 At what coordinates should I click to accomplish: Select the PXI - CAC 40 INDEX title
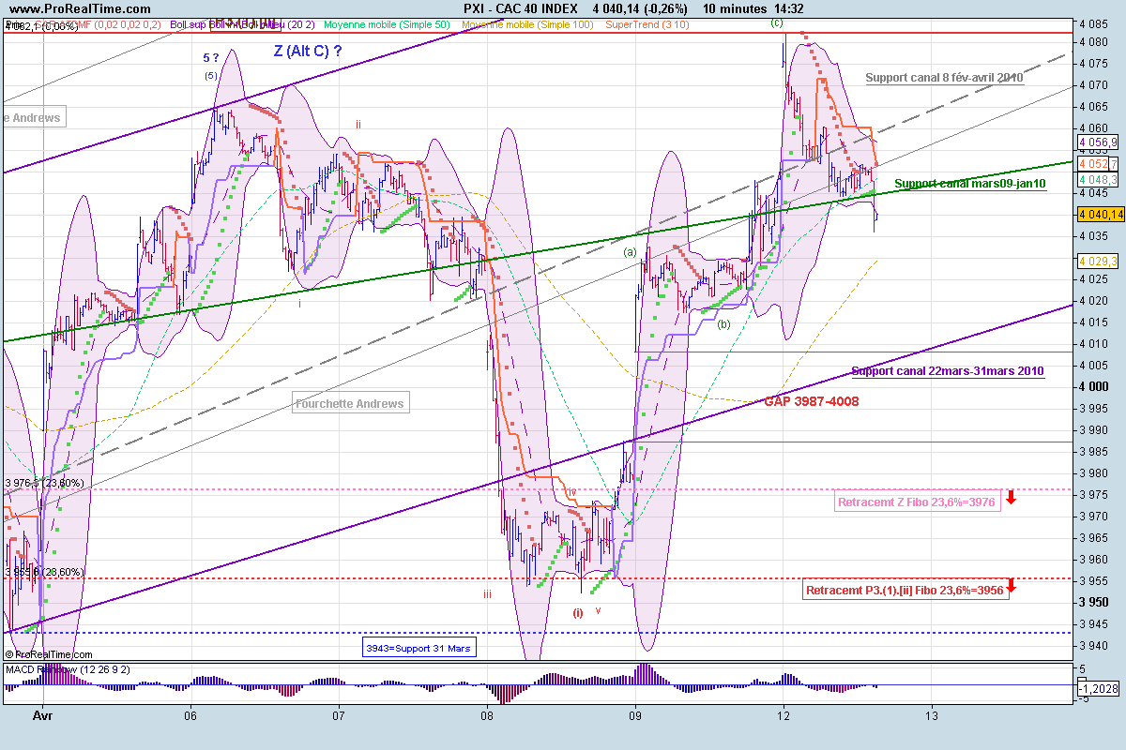(520, 8)
